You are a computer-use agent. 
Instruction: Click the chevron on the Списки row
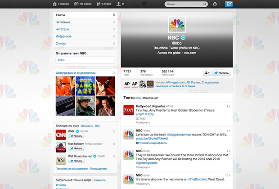point(114,43)
